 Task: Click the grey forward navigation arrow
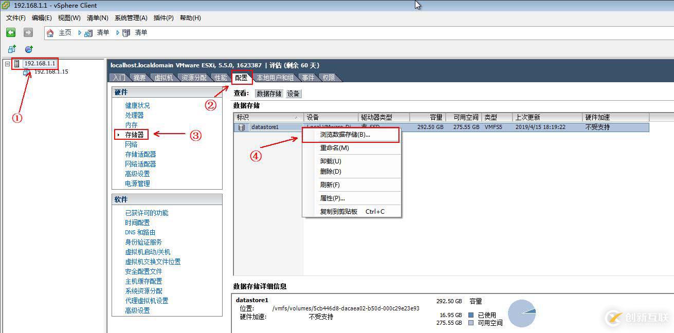coord(28,32)
